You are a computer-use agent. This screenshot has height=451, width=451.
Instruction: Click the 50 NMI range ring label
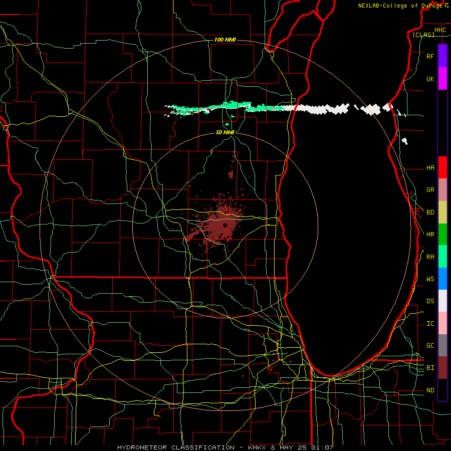[x=225, y=132]
